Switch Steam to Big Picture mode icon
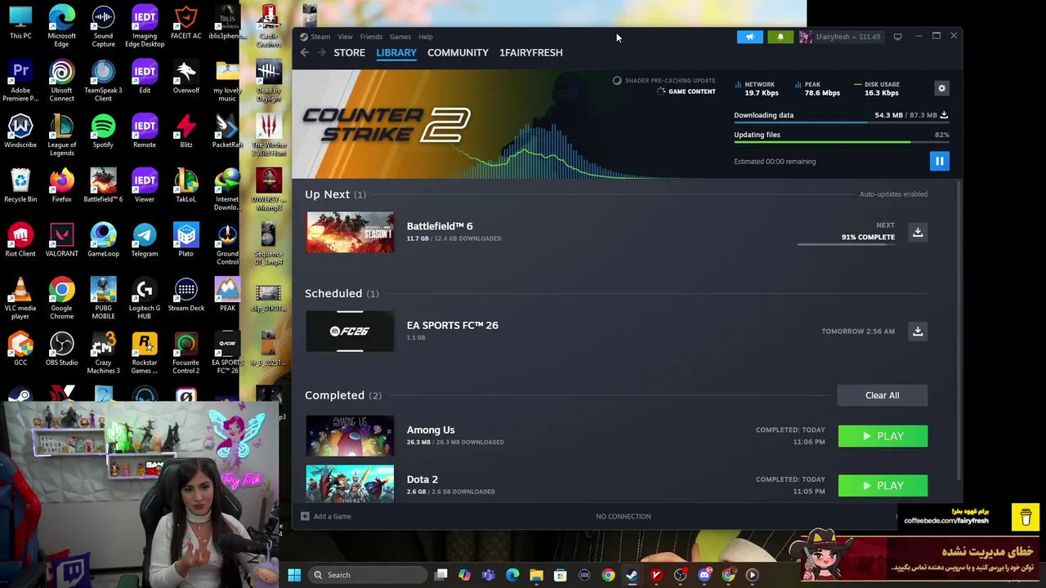Image resolution: width=1046 pixels, height=588 pixels. point(897,37)
